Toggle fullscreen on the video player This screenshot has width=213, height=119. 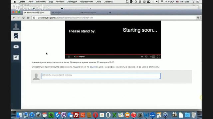(158, 57)
